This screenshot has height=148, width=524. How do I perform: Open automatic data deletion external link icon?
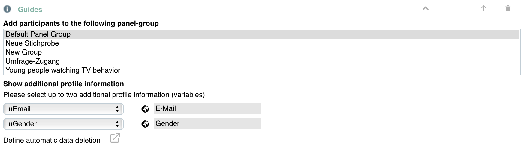(115, 138)
